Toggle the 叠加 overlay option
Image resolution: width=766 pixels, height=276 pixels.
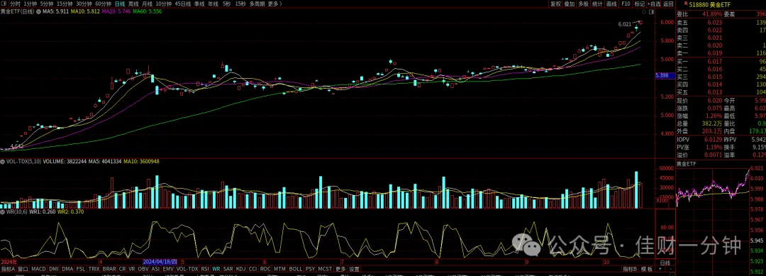coord(569,4)
